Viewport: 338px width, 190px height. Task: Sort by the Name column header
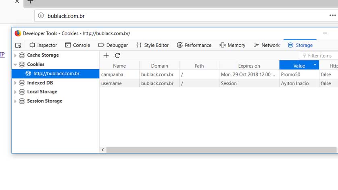click(119, 66)
